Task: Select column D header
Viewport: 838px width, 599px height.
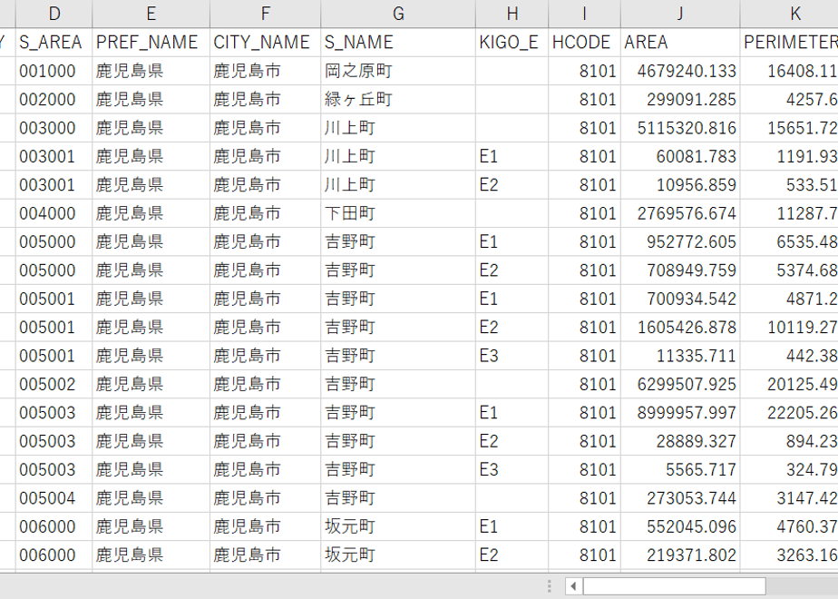Action: click(x=54, y=14)
